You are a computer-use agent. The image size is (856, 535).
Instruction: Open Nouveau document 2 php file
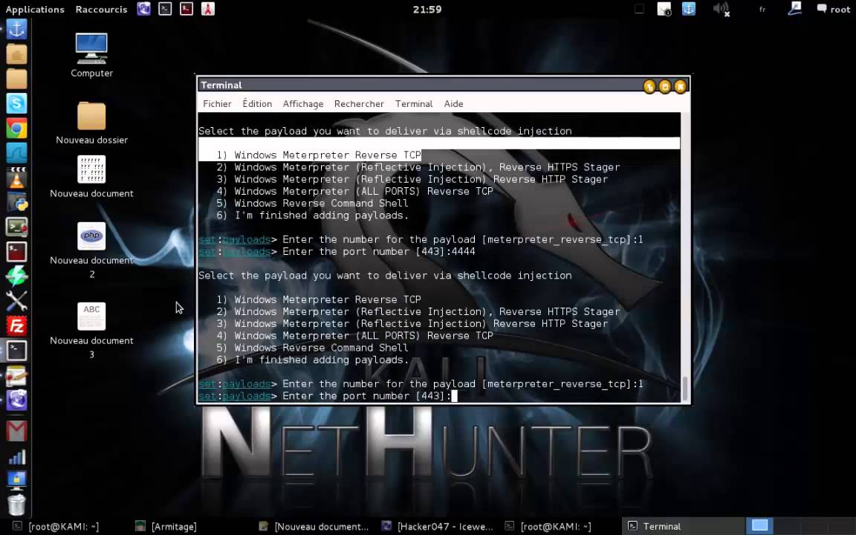(91, 250)
